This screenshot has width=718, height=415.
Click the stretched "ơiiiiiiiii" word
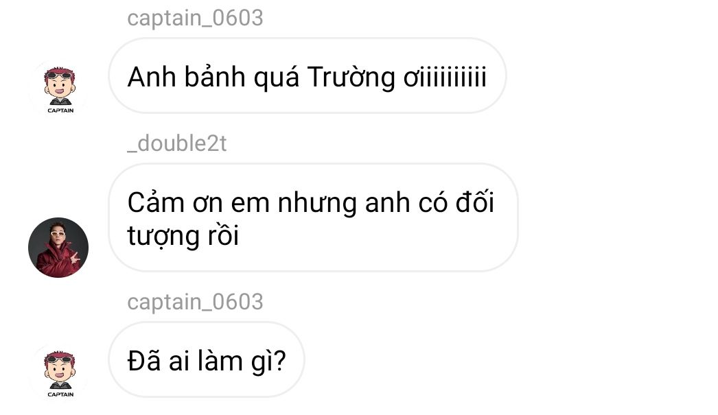445,77
